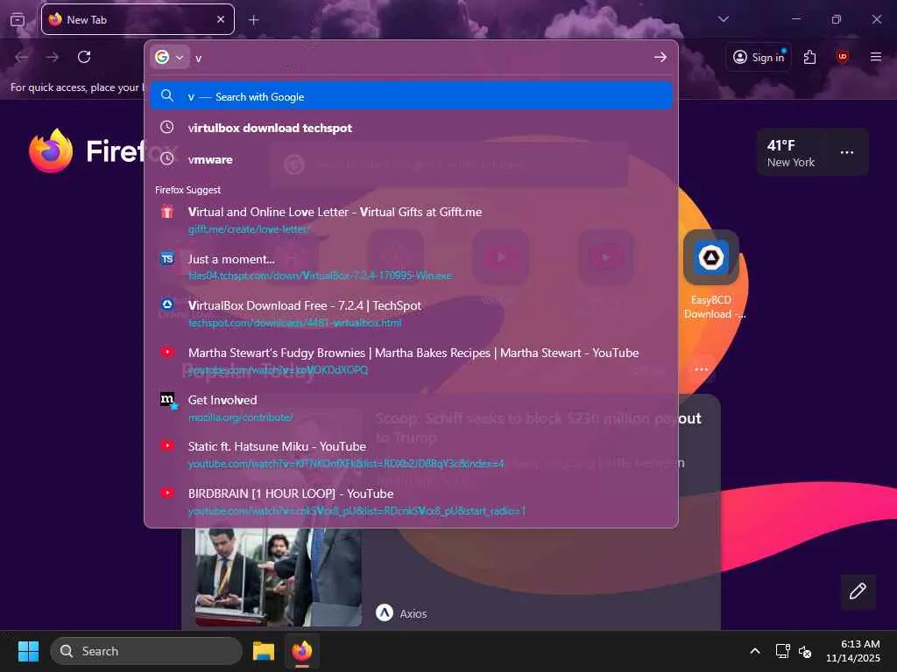Viewport: 897px width, 672px height.
Task: Open weather widget options ellipsis
Action: click(847, 152)
